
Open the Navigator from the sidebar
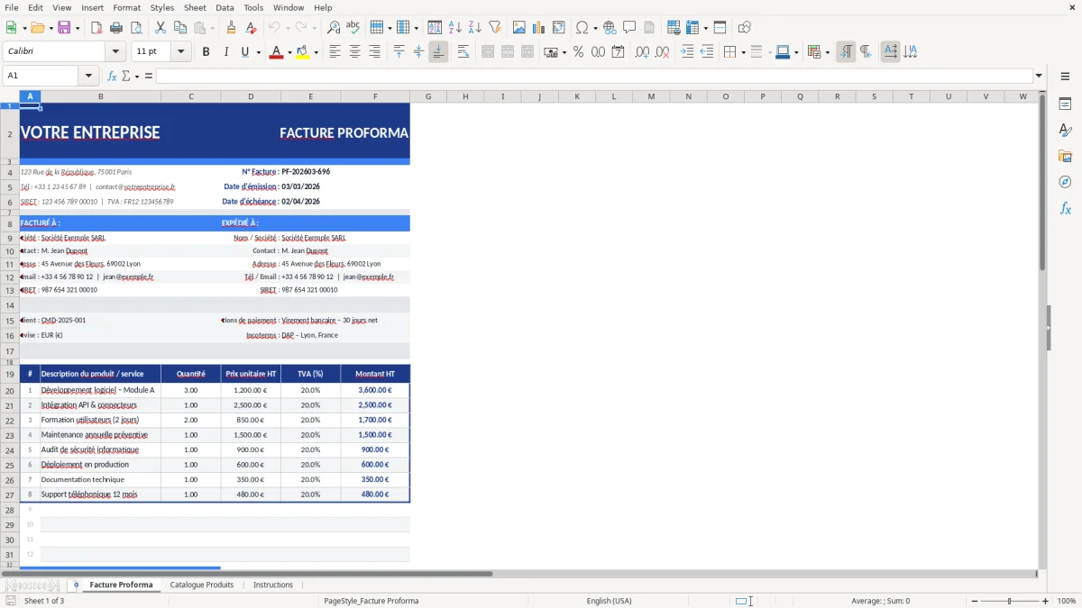click(1066, 180)
